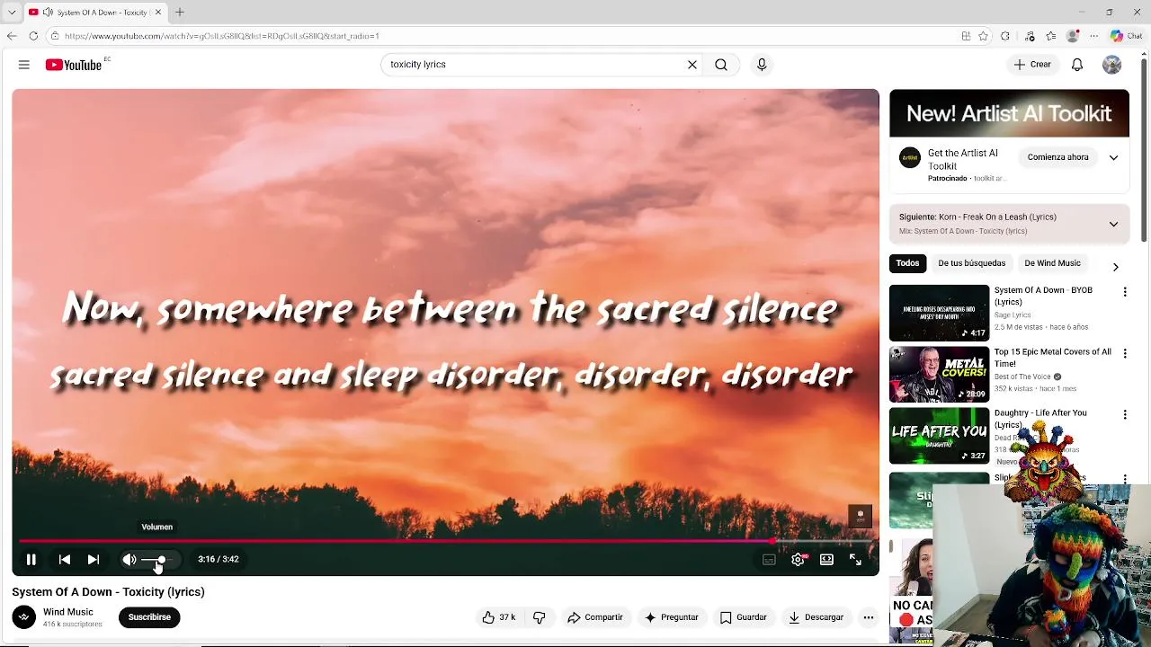Run search with the magnifier icon
The height and width of the screenshot is (647, 1151).
pos(721,65)
